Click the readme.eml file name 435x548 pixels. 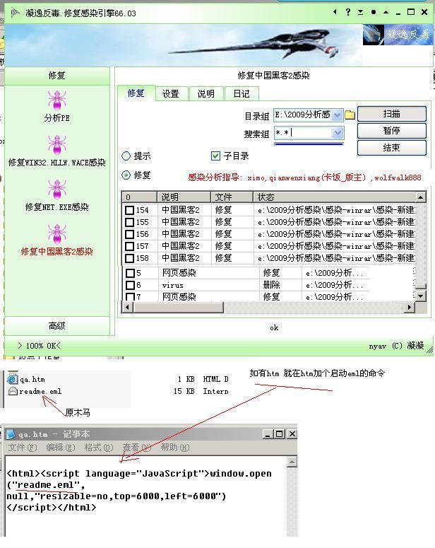40,392
